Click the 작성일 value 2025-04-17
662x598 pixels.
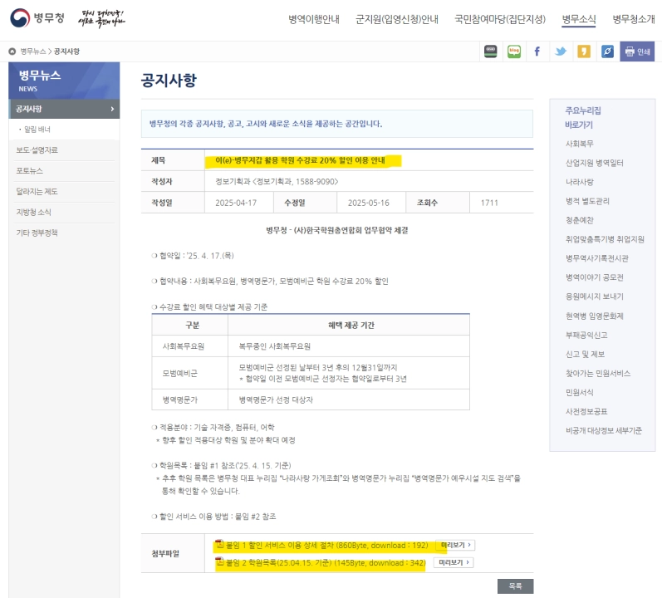tap(236, 203)
